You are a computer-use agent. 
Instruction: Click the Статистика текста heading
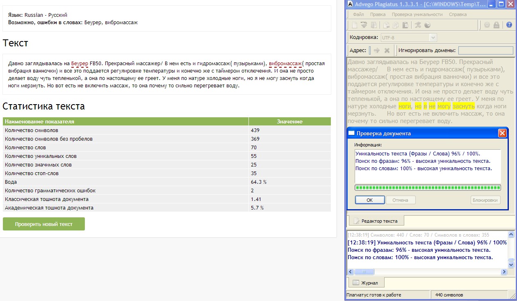[x=43, y=106]
